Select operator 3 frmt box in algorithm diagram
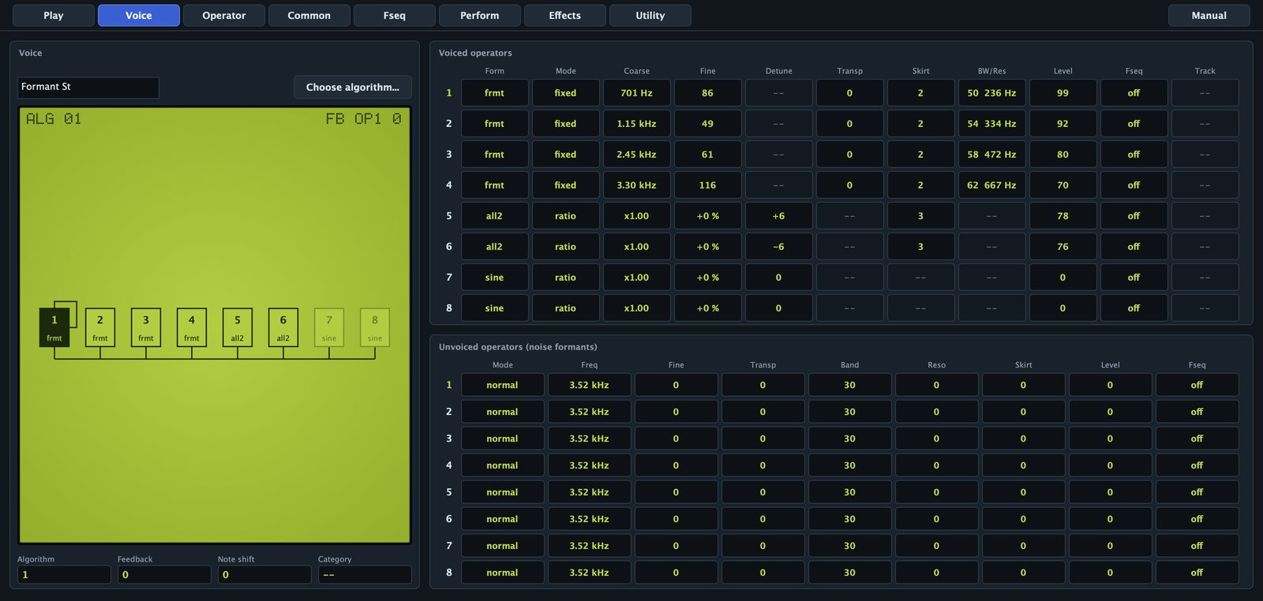The height and width of the screenshot is (601, 1263). (146, 327)
